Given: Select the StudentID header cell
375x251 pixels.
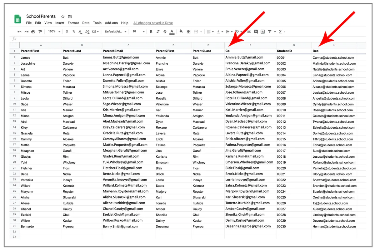Looking at the screenshot, I should tap(294, 51).
